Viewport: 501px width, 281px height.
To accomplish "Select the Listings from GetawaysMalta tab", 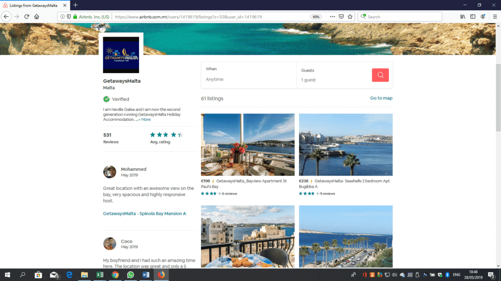I will (35, 5).
